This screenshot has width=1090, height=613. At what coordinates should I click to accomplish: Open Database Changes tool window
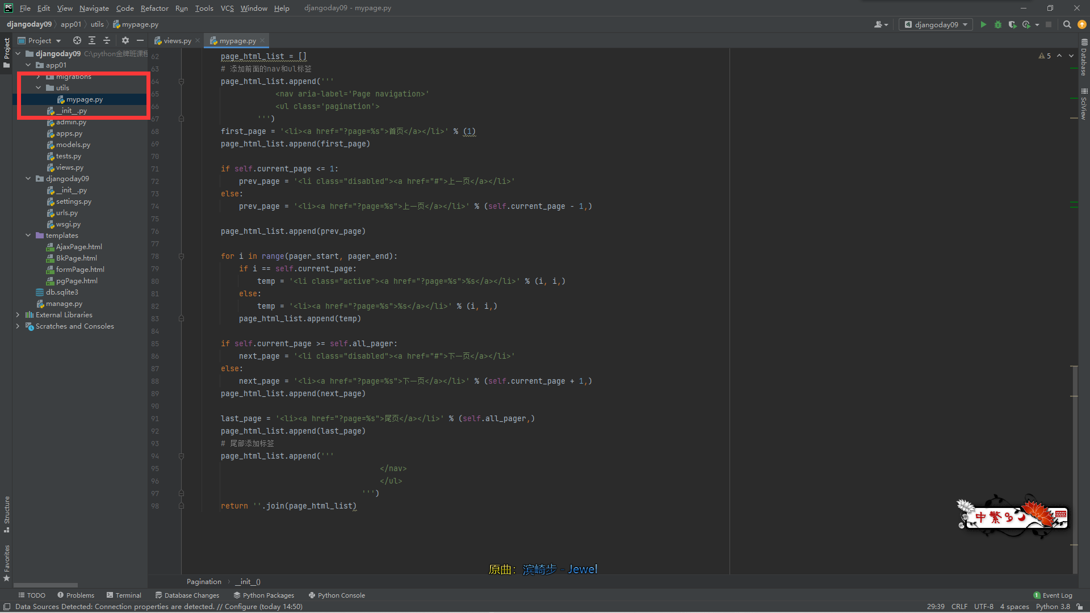tap(187, 595)
